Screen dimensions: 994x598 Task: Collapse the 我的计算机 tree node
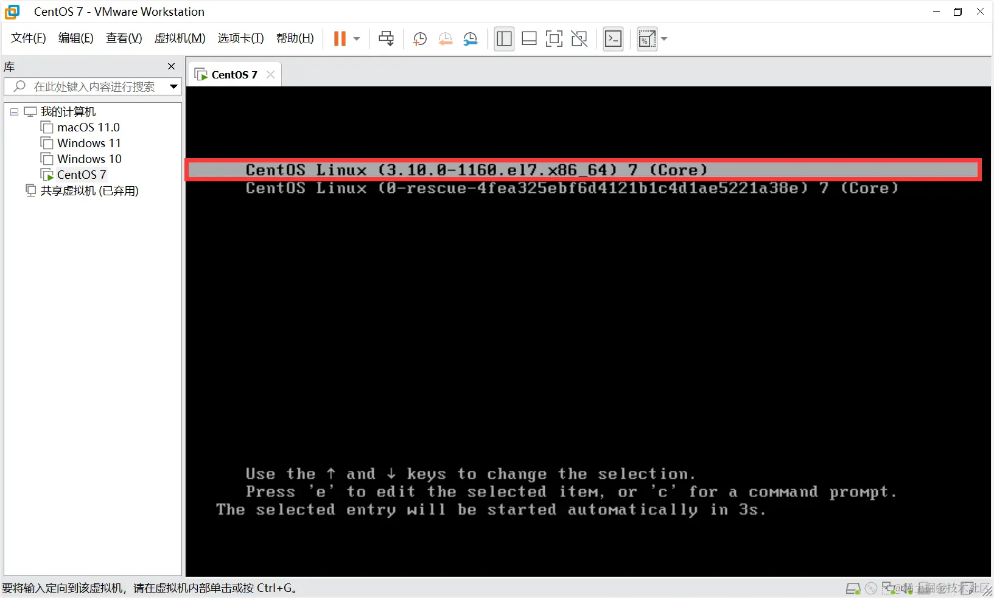coord(14,112)
